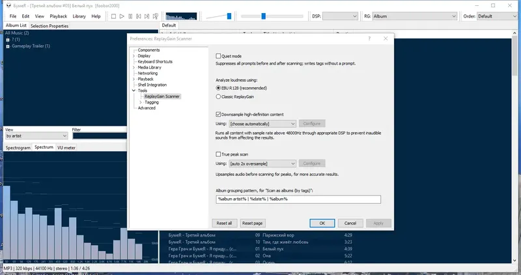521x275 pixels.
Task: Open the downsample '[choose automatically]' dropdown
Action: click(x=262, y=124)
